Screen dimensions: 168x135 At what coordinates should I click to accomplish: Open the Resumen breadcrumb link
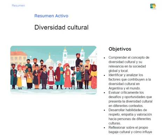point(18,6)
